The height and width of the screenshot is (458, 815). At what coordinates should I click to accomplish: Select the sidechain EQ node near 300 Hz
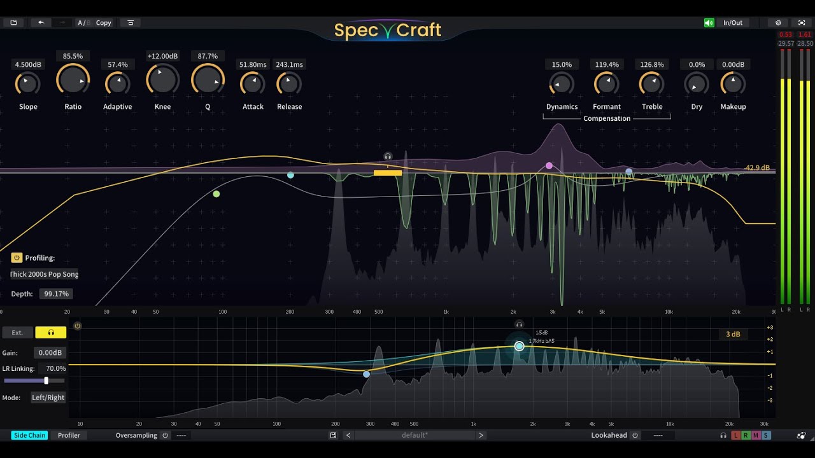(x=366, y=374)
